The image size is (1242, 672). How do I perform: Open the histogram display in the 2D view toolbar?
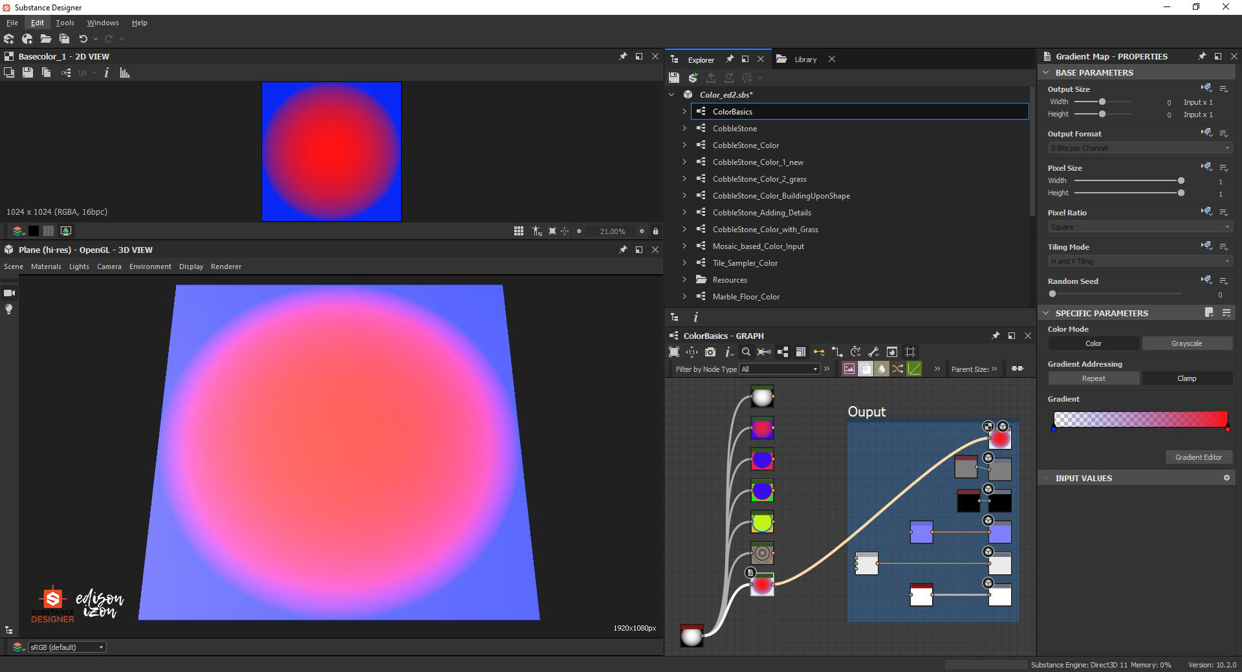[124, 72]
